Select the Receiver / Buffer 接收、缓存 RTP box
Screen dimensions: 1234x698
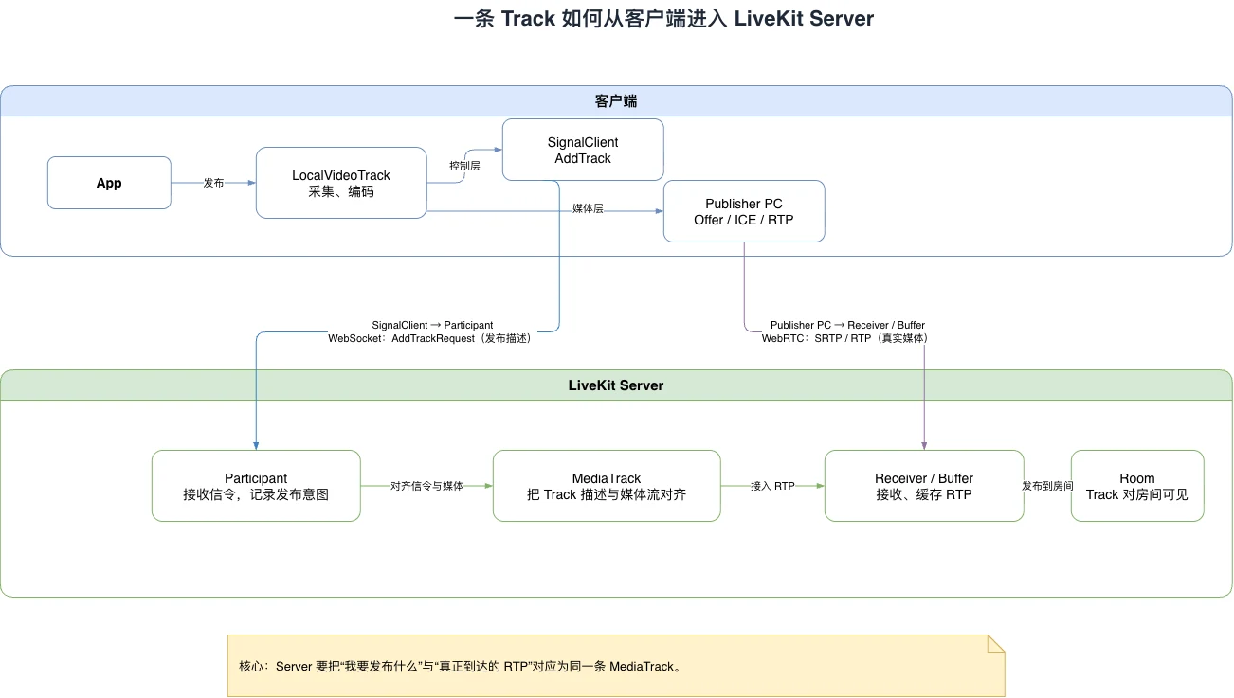[x=924, y=486]
